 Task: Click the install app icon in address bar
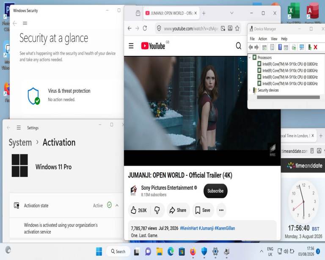pos(230,28)
